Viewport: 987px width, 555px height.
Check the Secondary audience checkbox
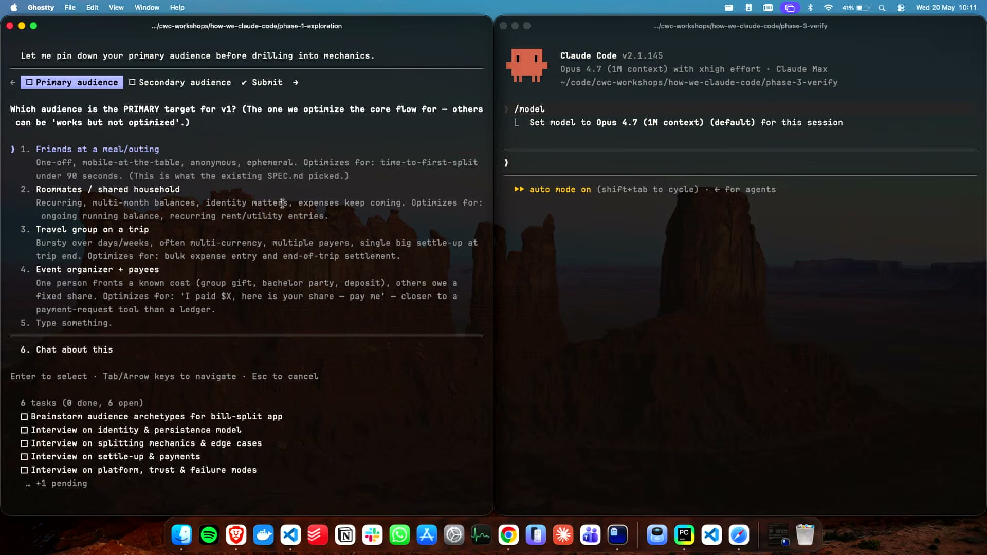[132, 82]
